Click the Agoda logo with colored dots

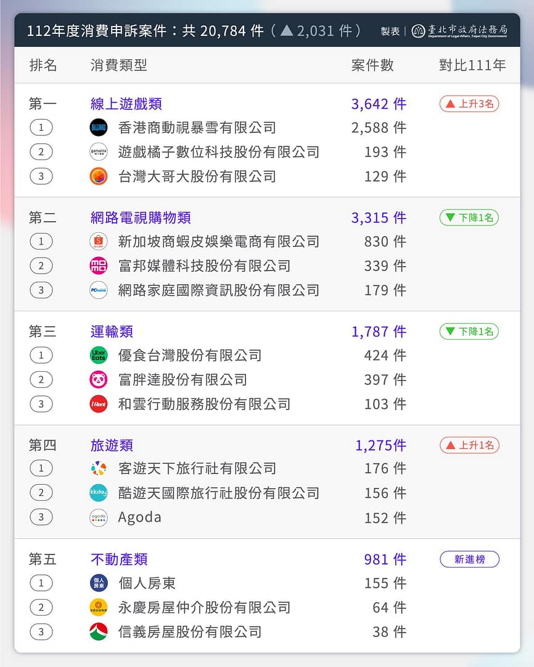coord(99,518)
